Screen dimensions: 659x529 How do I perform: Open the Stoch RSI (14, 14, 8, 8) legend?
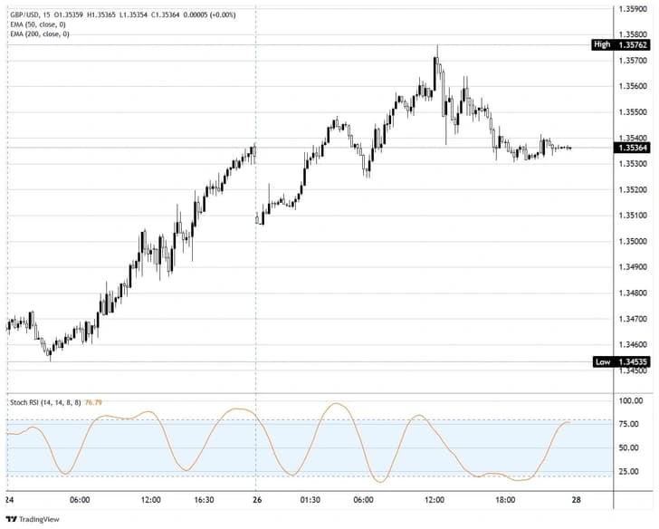(x=43, y=401)
